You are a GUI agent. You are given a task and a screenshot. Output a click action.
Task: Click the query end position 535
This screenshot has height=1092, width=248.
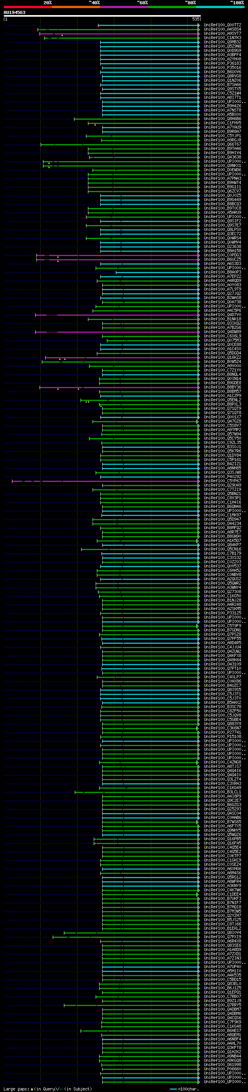(195, 19)
